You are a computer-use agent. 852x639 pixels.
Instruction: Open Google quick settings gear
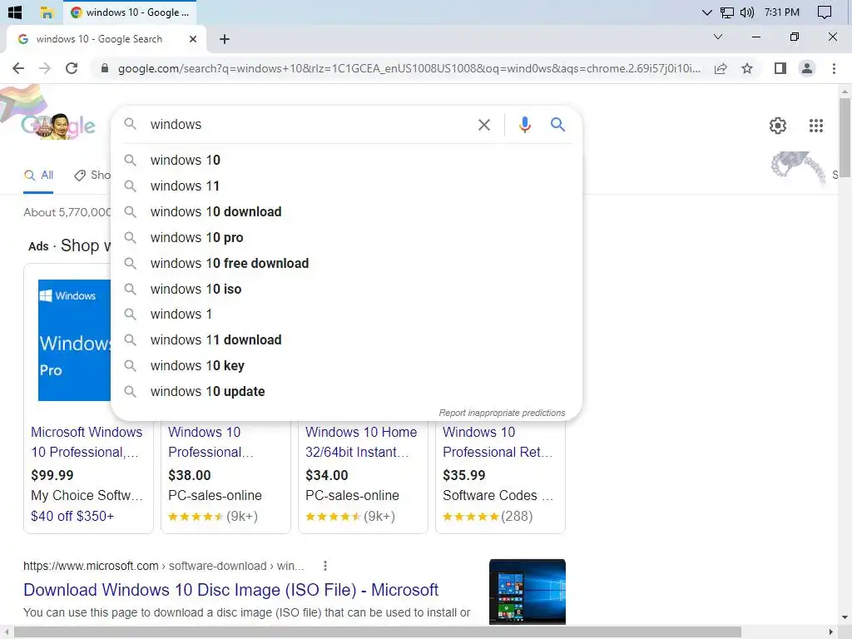(778, 126)
